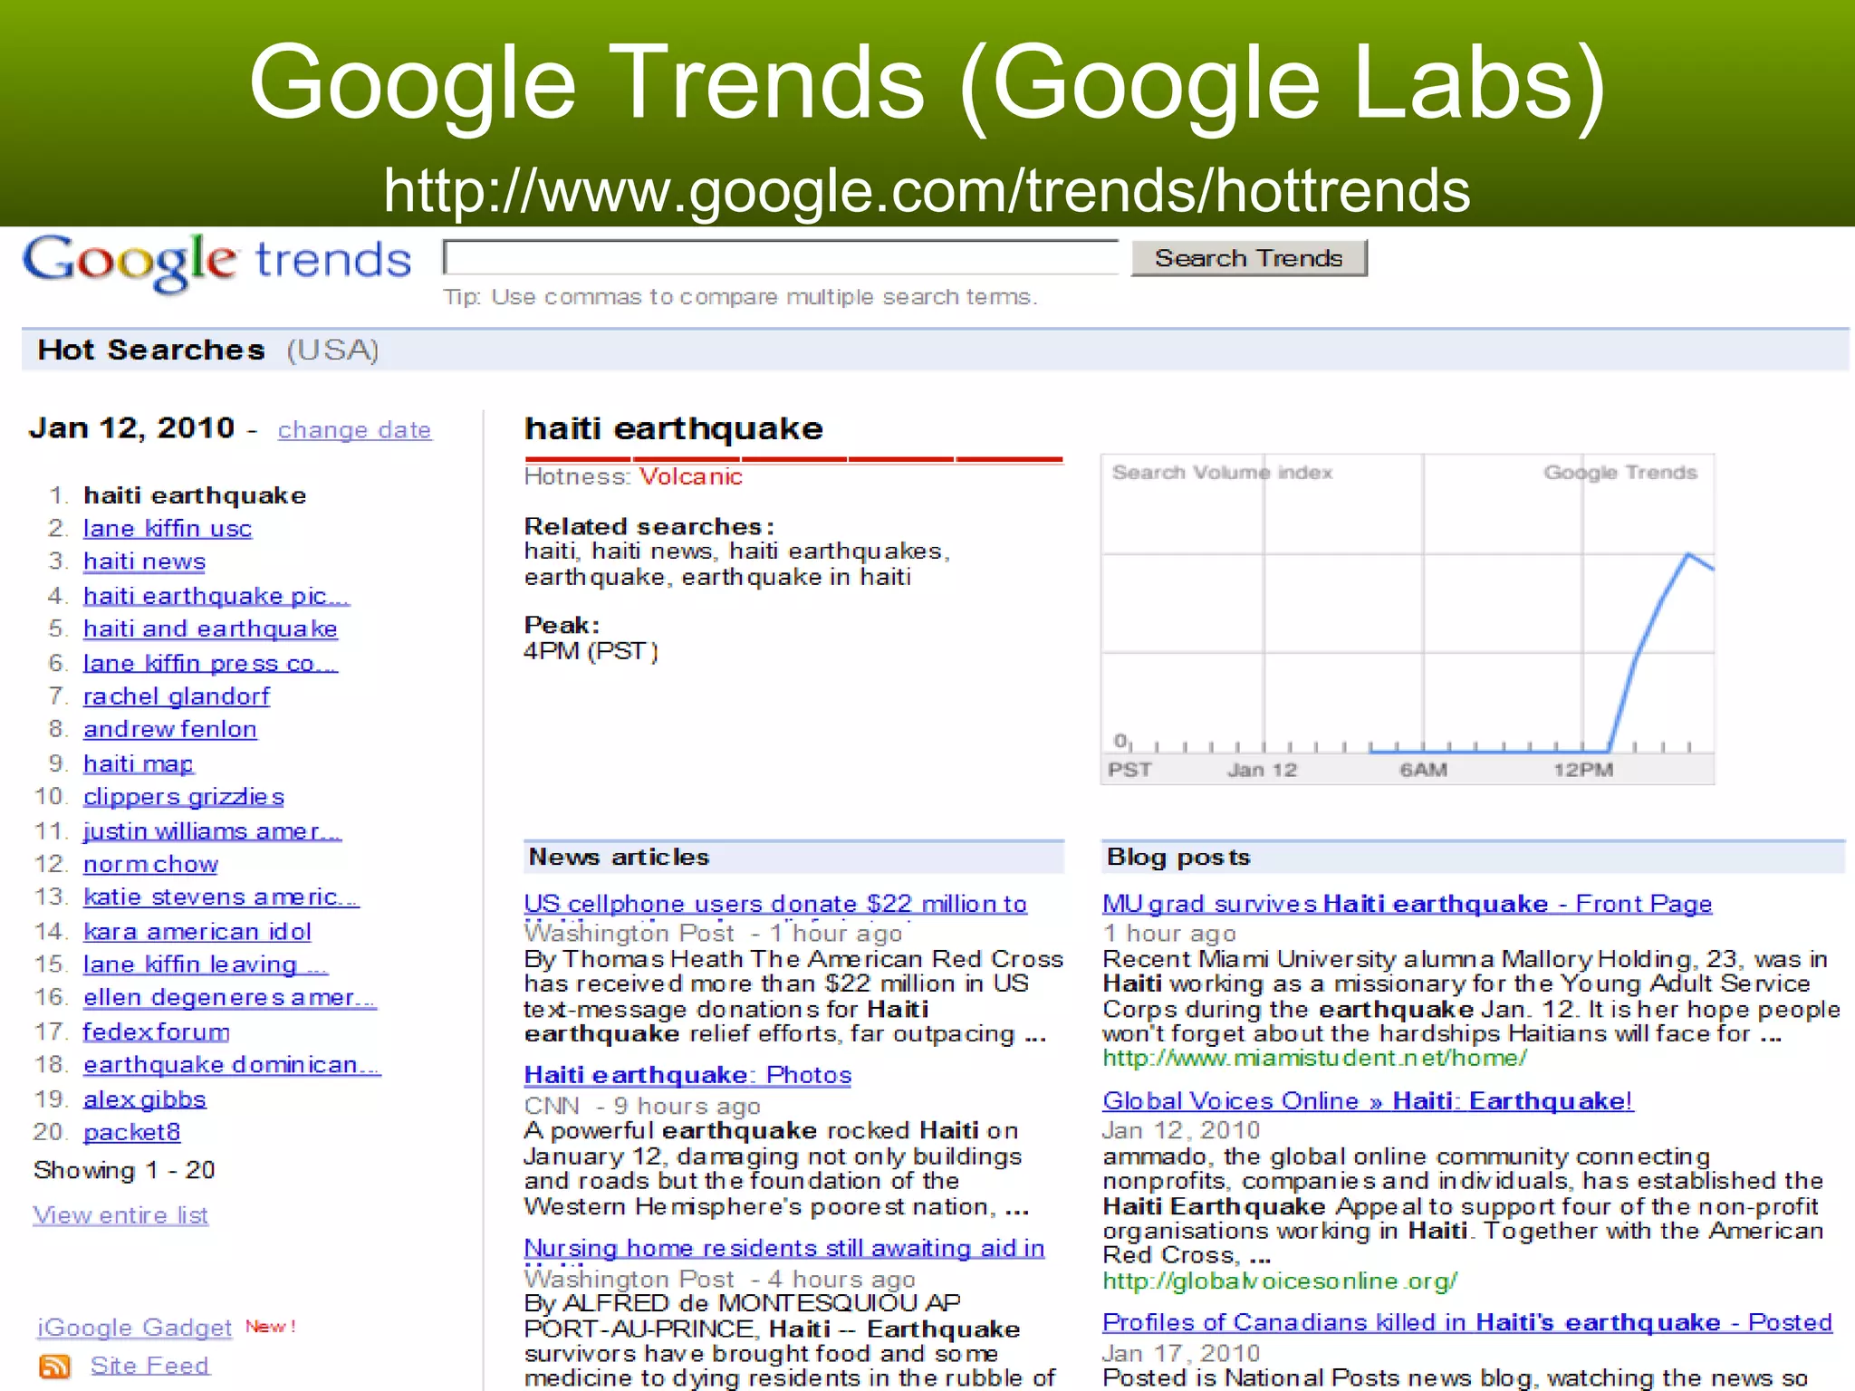Click the Search Trends button
This screenshot has height=1391, width=1855.
tap(1249, 258)
